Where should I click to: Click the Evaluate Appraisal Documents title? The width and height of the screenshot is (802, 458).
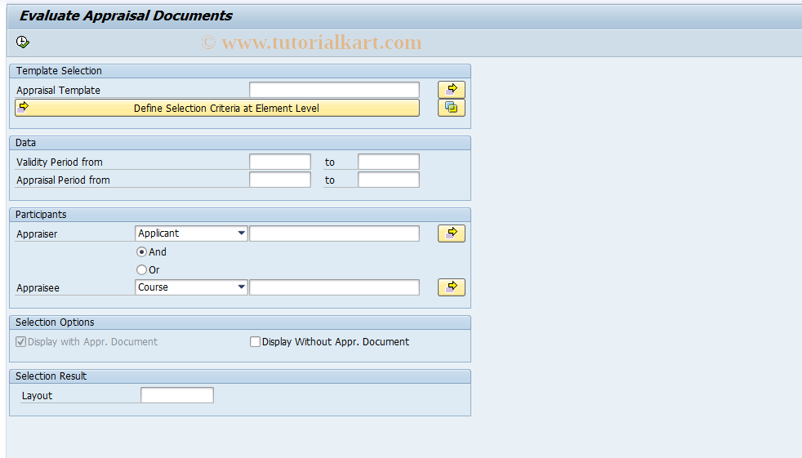(x=126, y=16)
